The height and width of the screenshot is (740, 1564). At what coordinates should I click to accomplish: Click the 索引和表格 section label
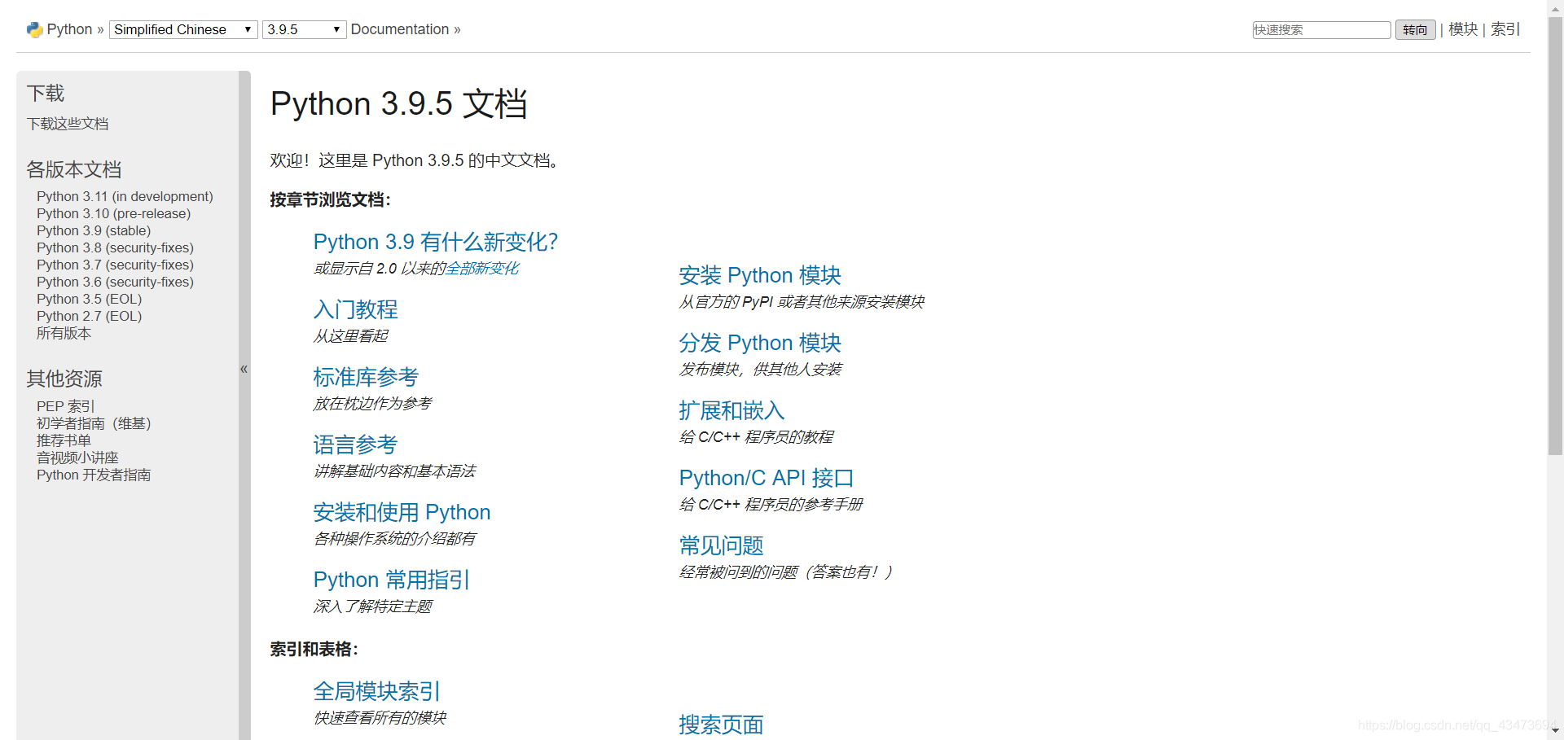coord(314,650)
